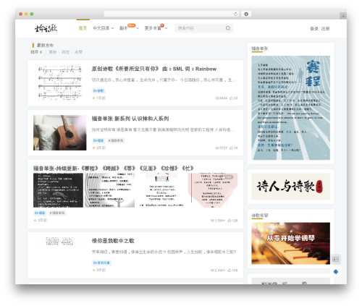Viewport: 362px width, 306px height.
Task: Click the browser new tab plus button
Action: point(343,16)
